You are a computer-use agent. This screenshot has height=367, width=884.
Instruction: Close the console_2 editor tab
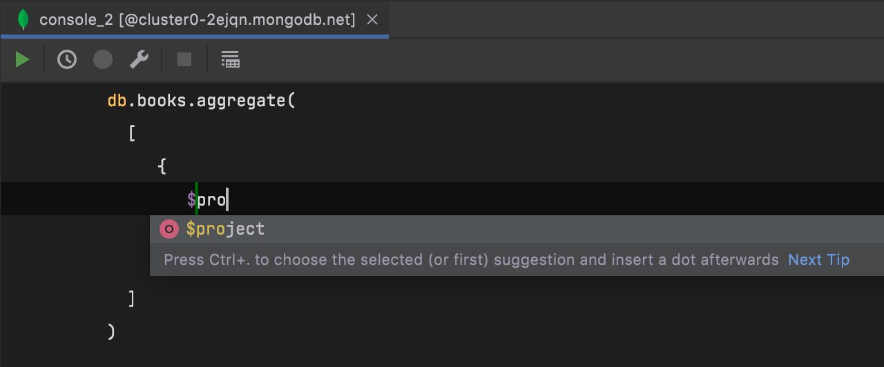372,19
